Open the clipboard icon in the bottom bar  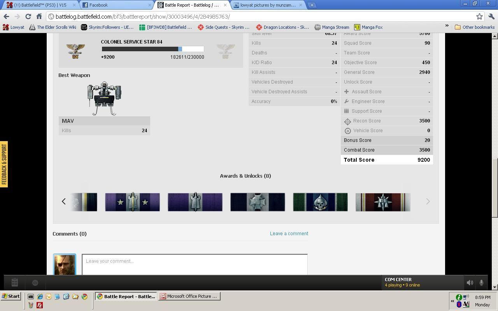pyautogui.click(x=14, y=283)
